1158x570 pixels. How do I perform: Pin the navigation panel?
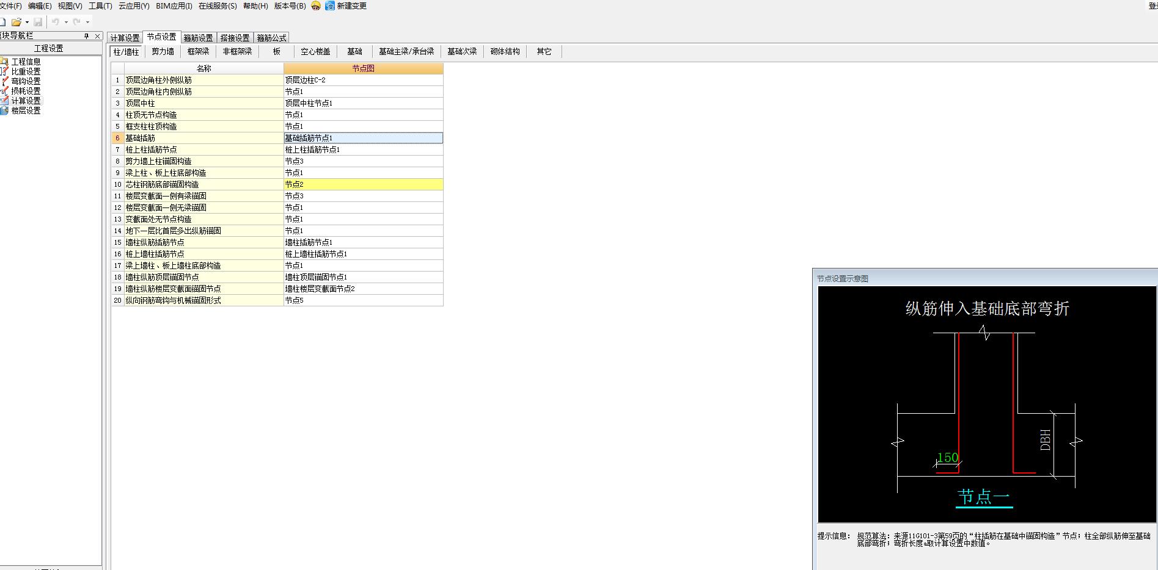[87, 36]
